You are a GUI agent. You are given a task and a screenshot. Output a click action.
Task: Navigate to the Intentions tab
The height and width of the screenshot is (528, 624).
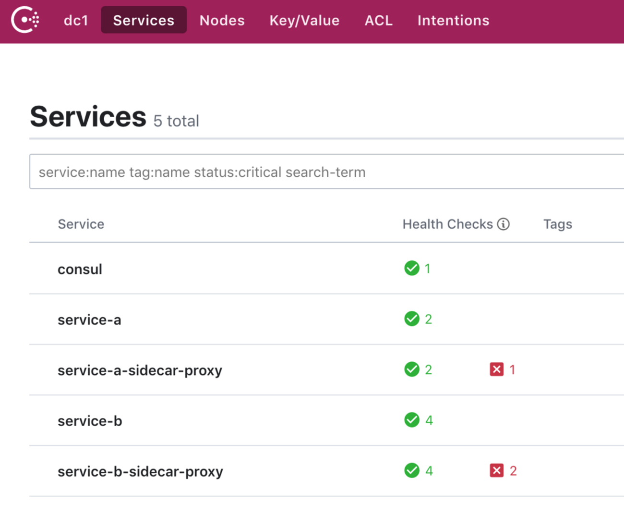tap(453, 20)
